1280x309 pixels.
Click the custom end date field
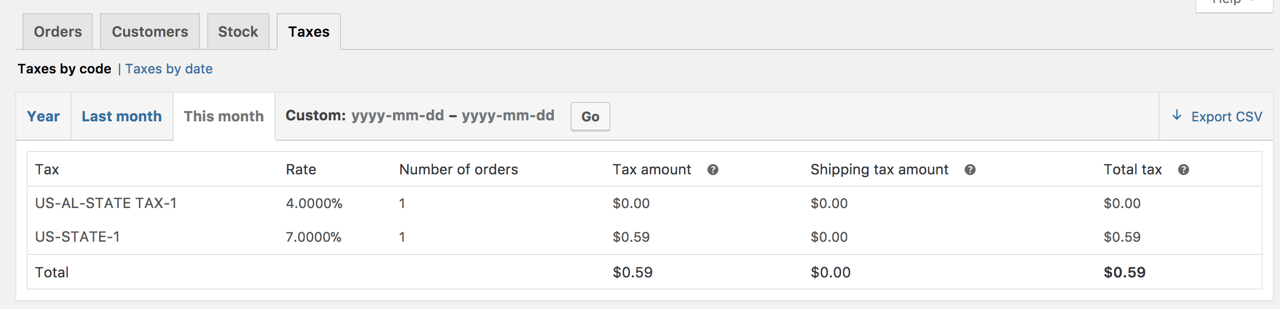point(508,116)
